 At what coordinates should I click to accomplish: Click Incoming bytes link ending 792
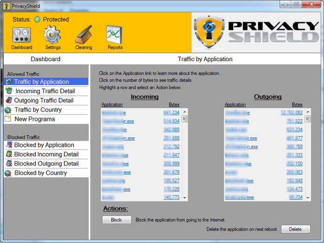click(172, 147)
